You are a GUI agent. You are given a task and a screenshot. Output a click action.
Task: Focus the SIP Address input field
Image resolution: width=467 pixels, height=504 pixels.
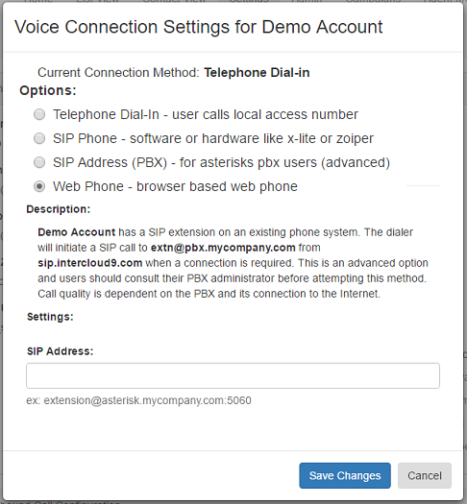[x=233, y=375]
